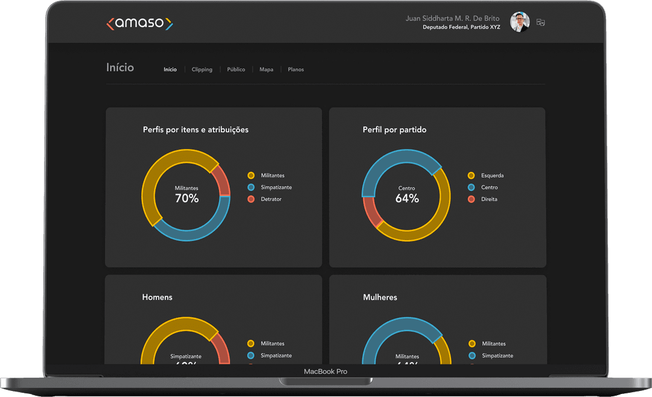
Task: Click the red Direita legend dot
Action: pos(471,199)
